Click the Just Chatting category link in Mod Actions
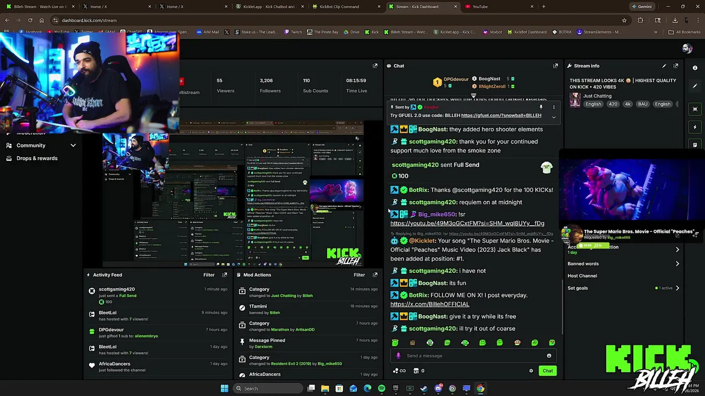Viewport: 705px width, 396px height. [284, 296]
